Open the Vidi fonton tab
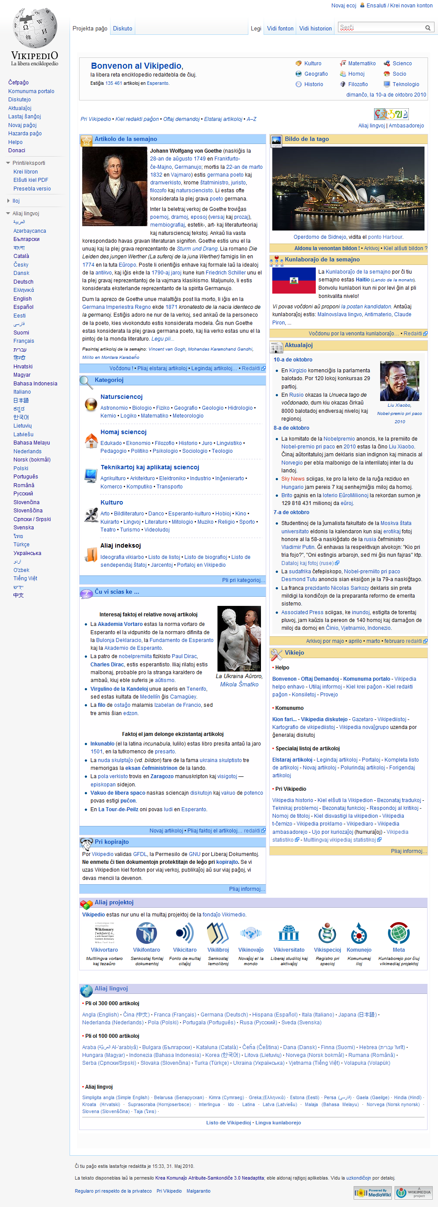 point(280,29)
